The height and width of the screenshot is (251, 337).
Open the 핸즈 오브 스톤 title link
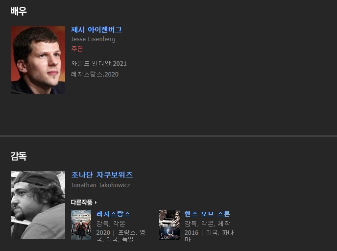pos(207,214)
